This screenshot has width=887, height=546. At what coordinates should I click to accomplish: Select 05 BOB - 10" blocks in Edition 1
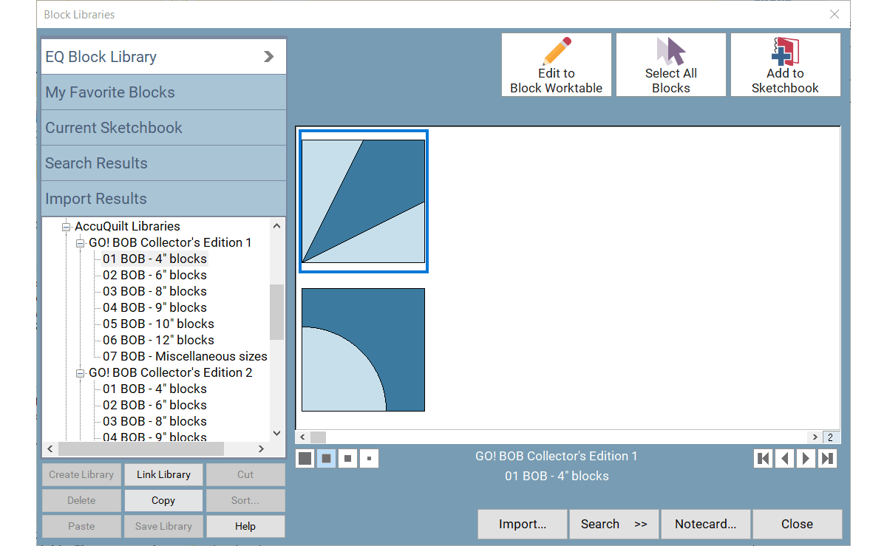(x=158, y=324)
